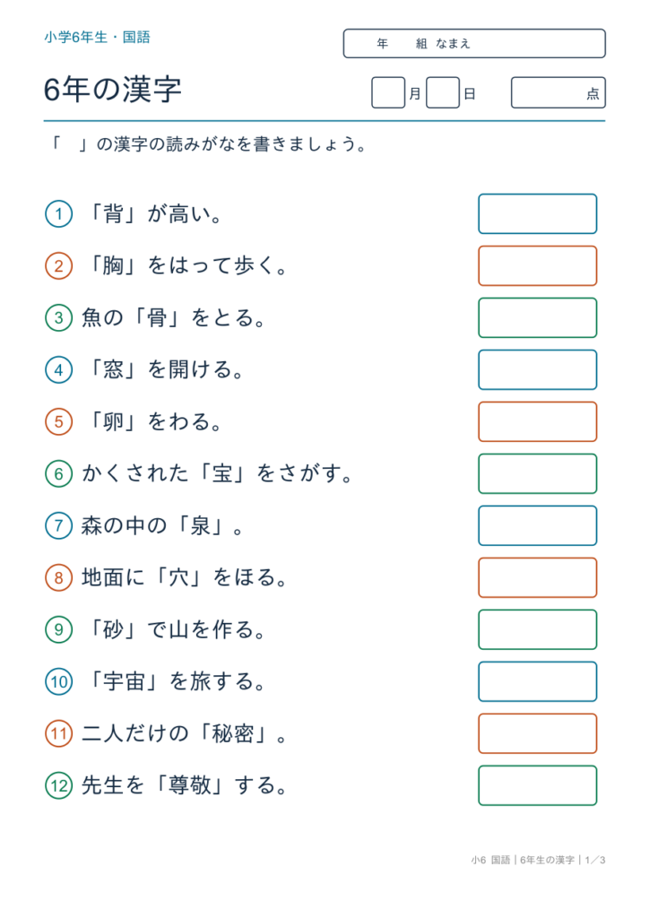Click the circled number 2 marker
The image size is (649, 918).
click(x=58, y=265)
